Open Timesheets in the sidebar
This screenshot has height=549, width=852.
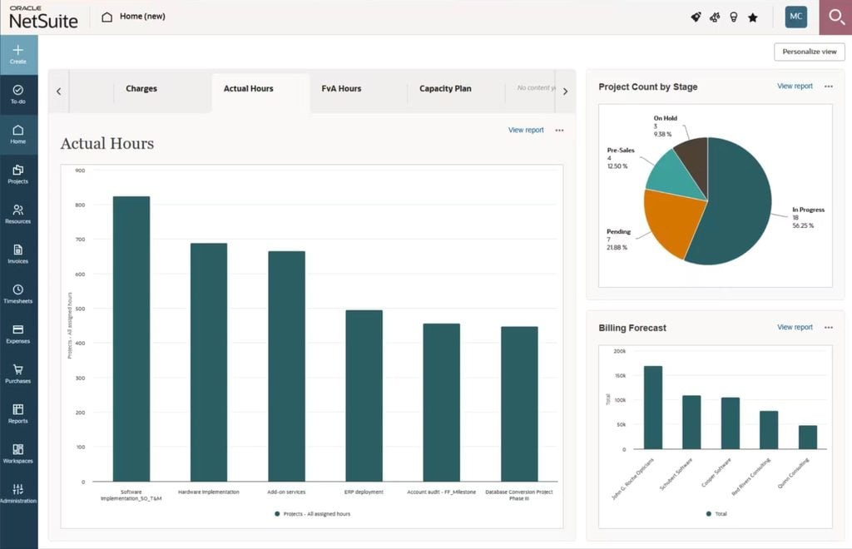coord(18,294)
